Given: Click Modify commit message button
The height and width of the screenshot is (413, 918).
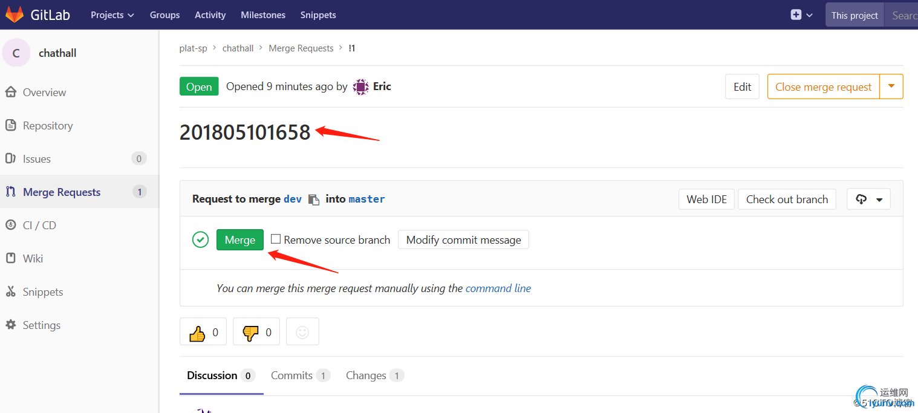Looking at the screenshot, I should pos(463,239).
